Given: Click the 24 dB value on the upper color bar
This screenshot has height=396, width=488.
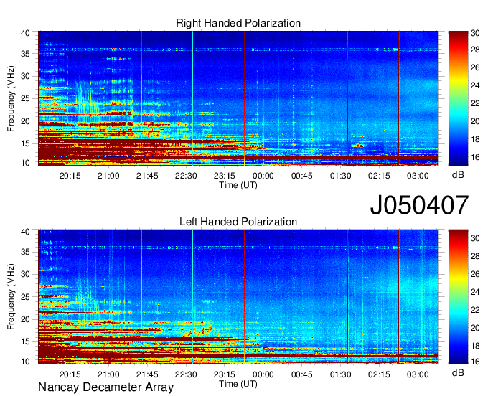Looking at the screenshot, I should [x=475, y=85].
